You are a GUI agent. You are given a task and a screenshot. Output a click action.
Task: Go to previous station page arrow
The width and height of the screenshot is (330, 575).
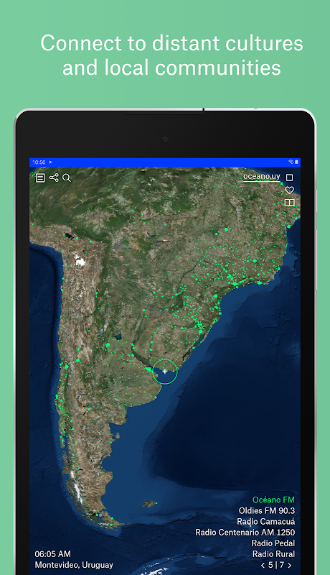[x=263, y=565]
